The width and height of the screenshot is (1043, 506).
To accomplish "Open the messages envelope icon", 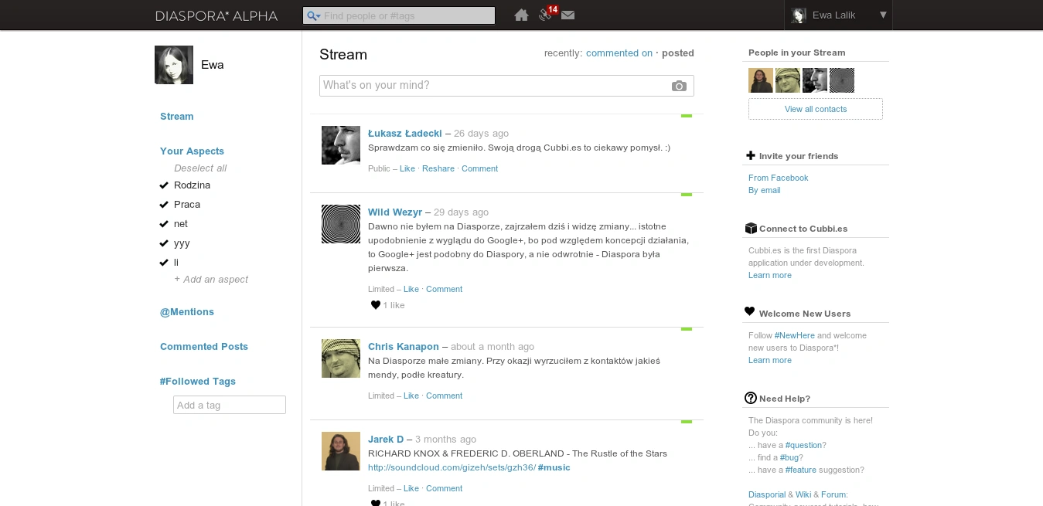I will click(x=568, y=15).
